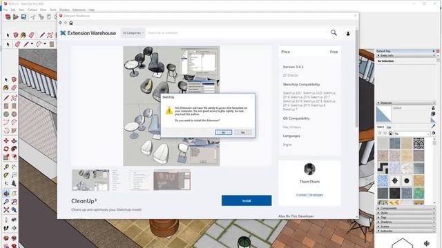Pick the green tile material swatch

419,193
